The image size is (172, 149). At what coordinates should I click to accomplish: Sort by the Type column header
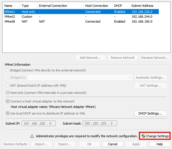(x=29, y=6)
